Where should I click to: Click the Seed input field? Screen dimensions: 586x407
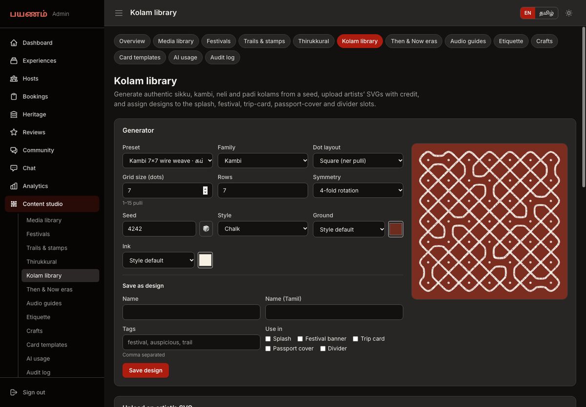pos(159,229)
